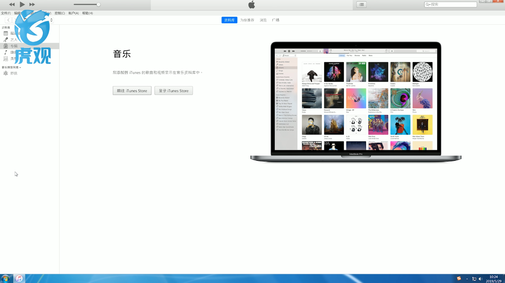Click the Sogou input method tray icon
Viewport: 505px width, 283px height.
459,279
